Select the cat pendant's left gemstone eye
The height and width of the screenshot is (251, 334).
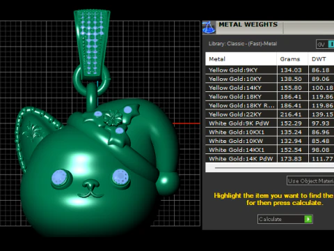click(x=60, y=178)
